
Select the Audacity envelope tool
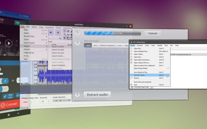click(x=68, y=31)
